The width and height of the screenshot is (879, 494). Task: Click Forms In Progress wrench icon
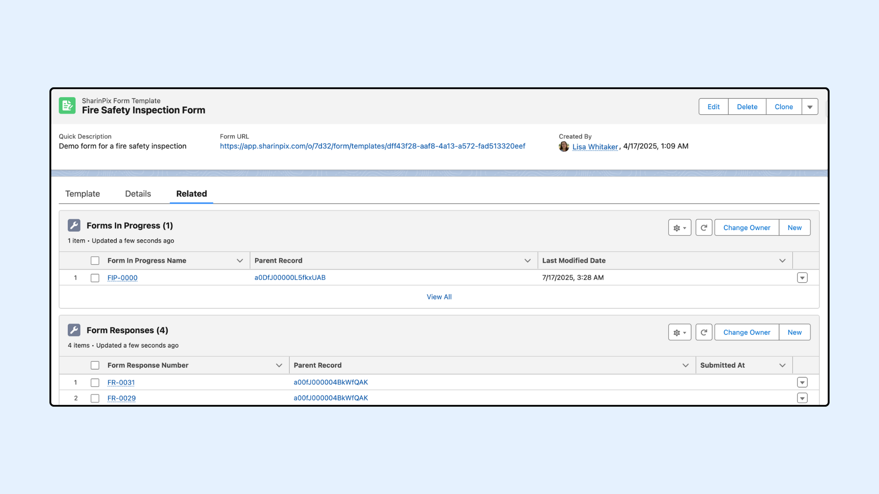[x=74, y=226]
